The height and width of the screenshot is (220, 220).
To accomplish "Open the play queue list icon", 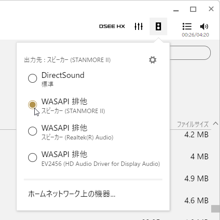I will 187,26.
